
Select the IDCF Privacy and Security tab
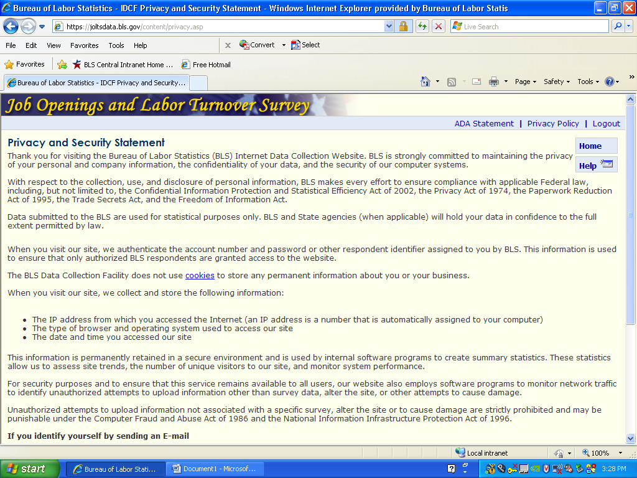96,83
